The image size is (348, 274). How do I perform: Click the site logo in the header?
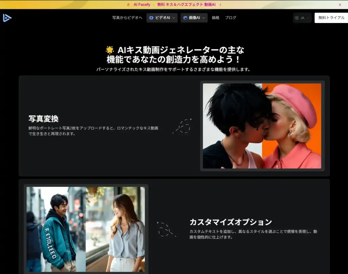click(x=7, y=18)
